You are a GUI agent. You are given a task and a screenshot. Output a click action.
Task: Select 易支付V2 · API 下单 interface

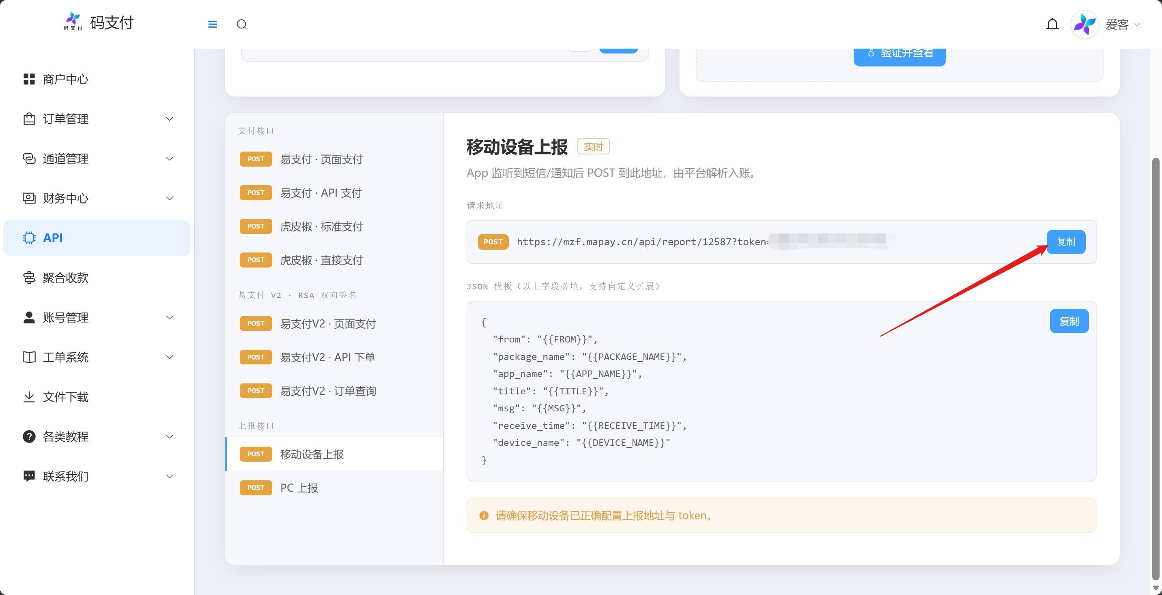(x=334, y=357)
